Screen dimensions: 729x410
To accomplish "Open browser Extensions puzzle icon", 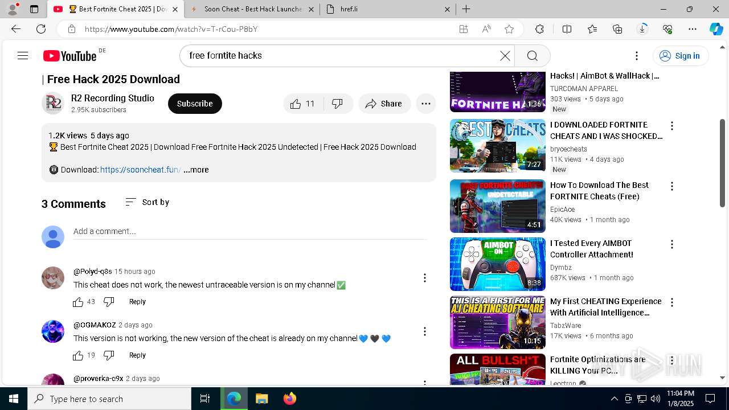I will 539,29.
